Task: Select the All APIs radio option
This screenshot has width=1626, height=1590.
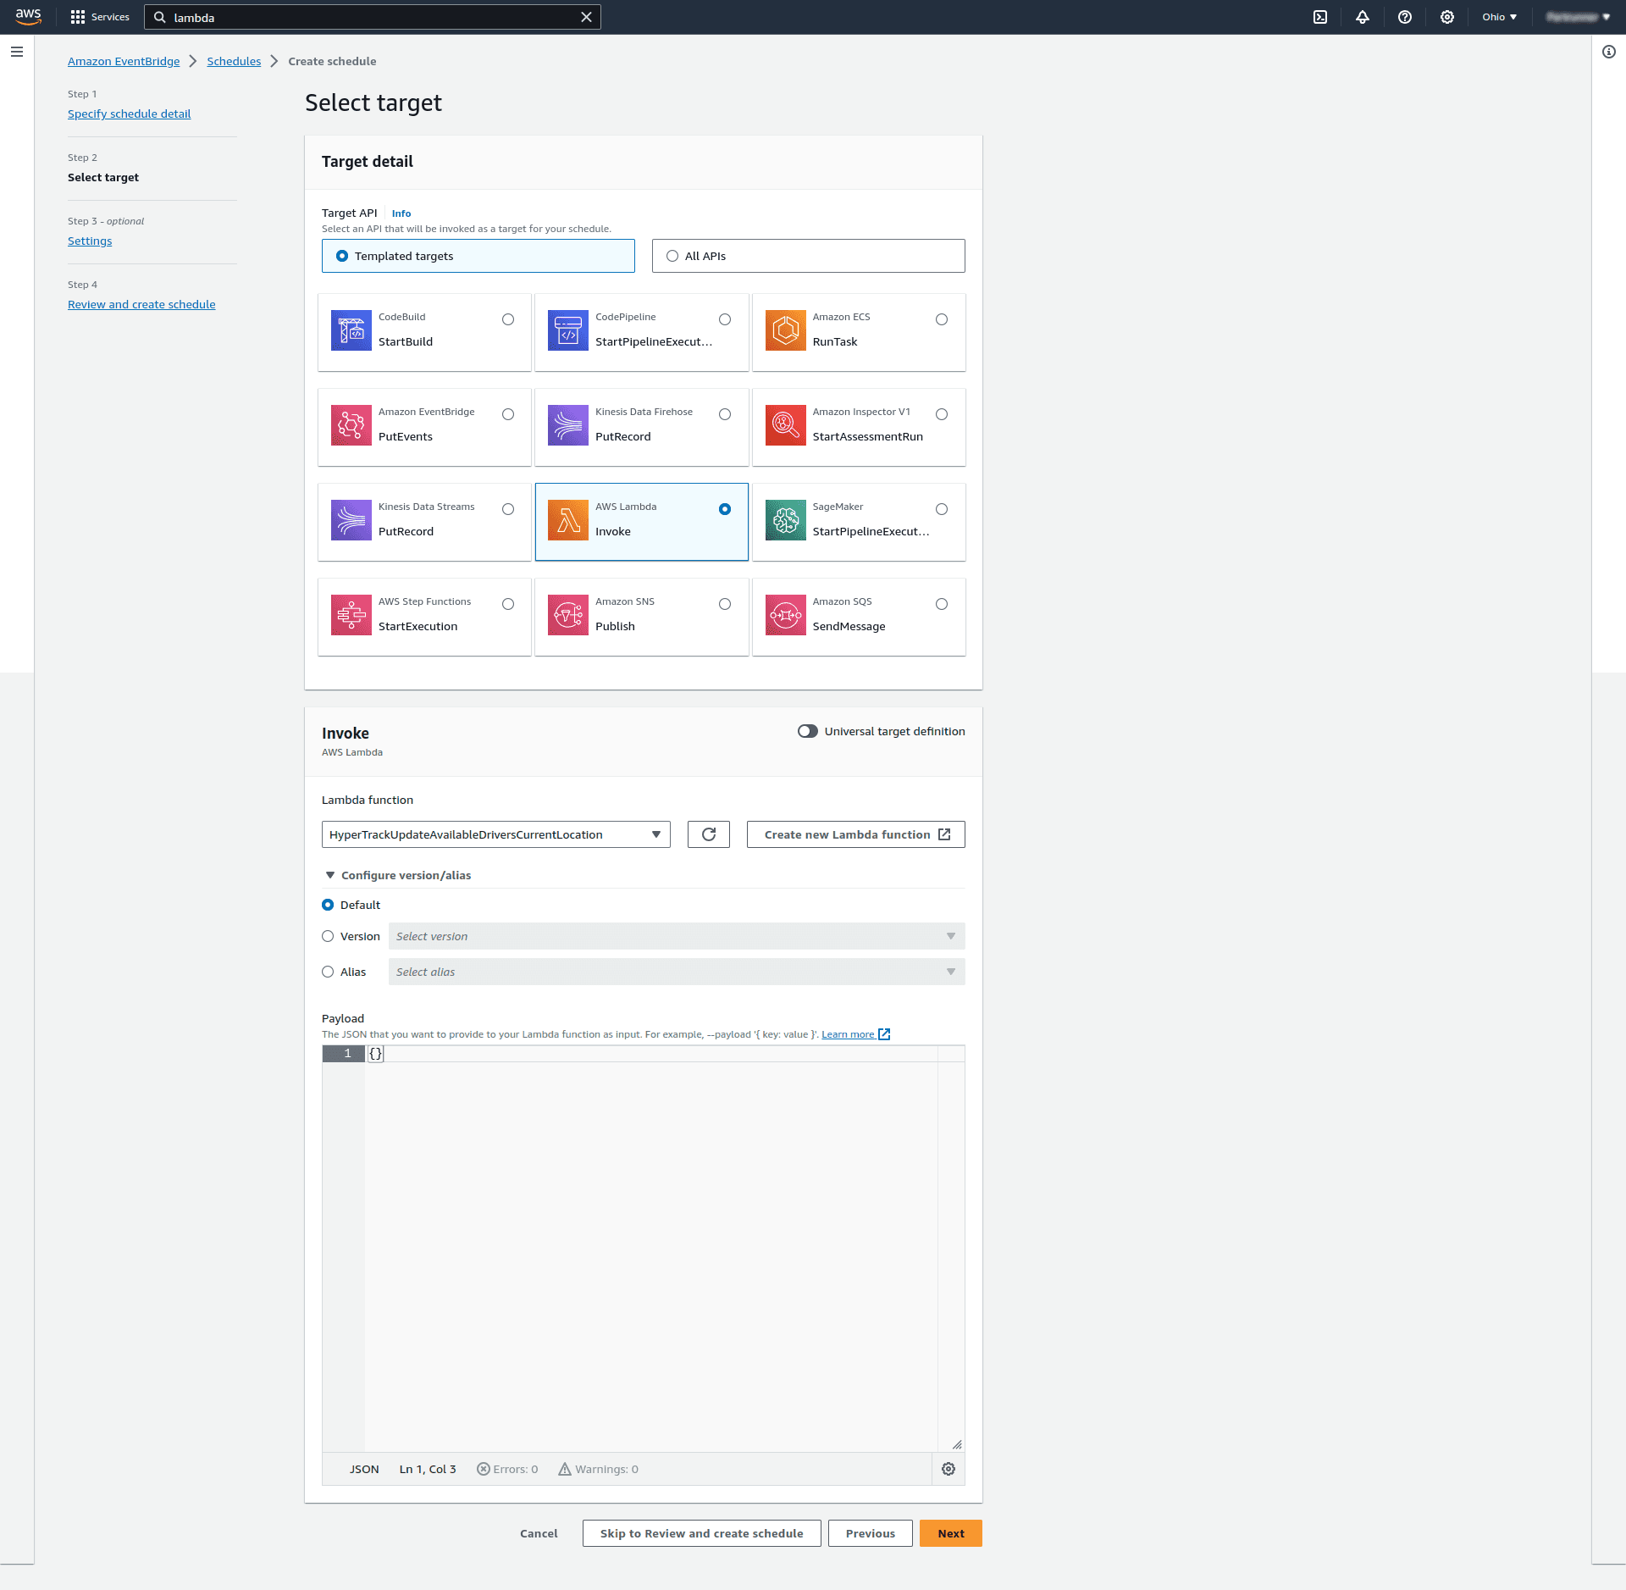Action: (672, 256)
